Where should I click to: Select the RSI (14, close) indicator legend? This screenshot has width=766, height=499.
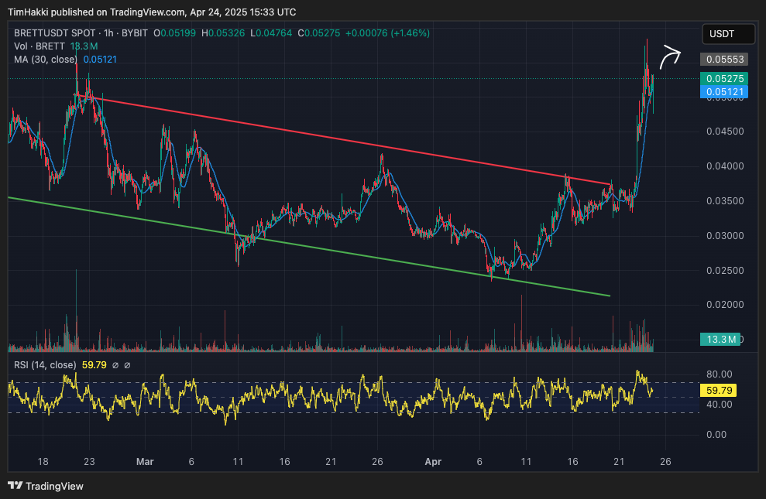pyautogui.click(x=45, y=365)
